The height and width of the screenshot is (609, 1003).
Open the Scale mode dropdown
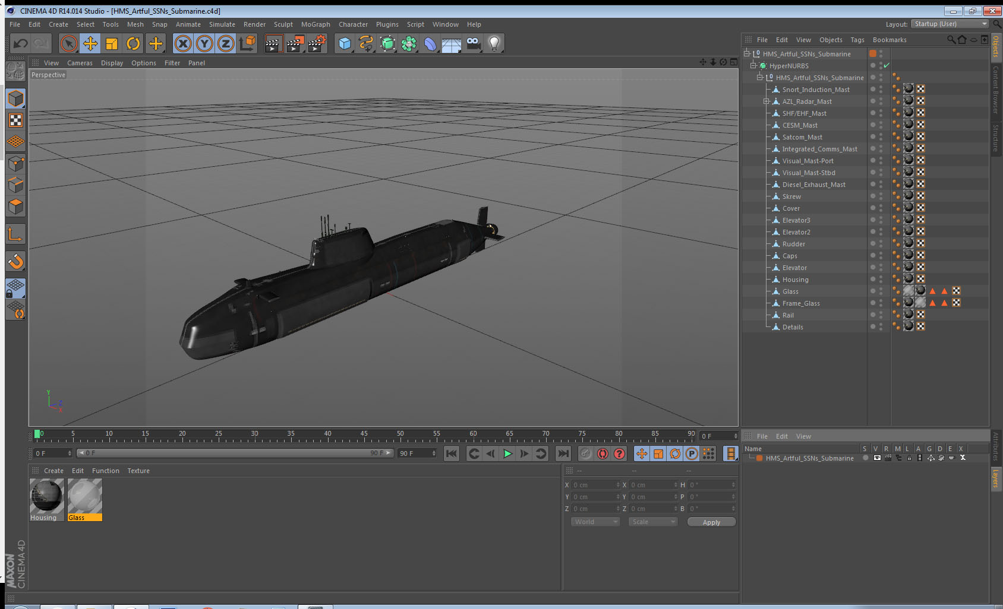[x=653, y=522]
